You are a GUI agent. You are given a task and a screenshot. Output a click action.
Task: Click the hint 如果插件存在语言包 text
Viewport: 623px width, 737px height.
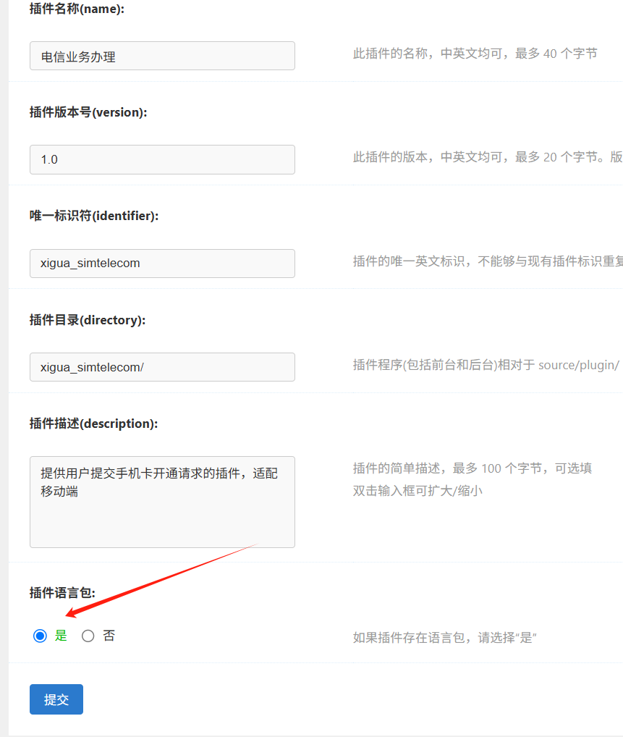click(x=444, y=638)
